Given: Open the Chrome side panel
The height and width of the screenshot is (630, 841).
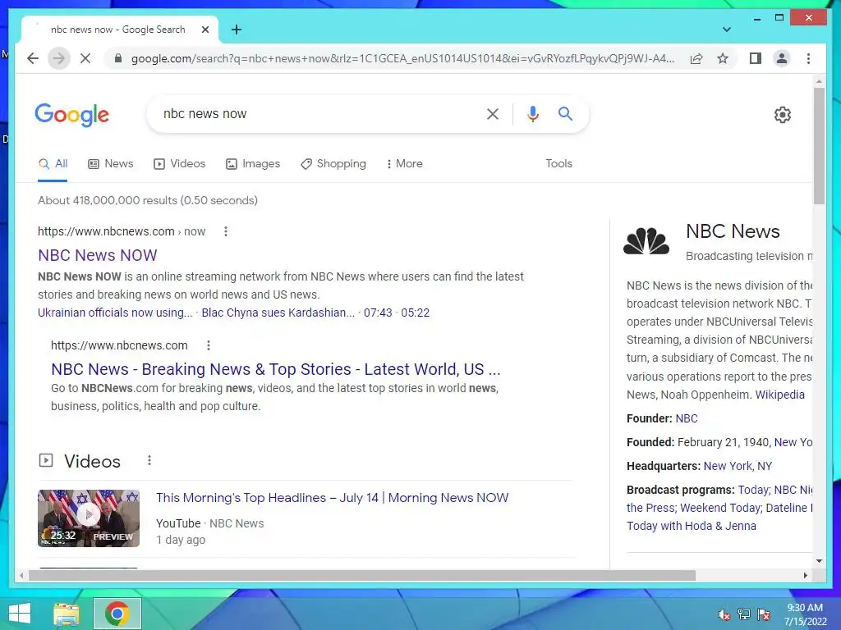Looking at the screenshot, I should pyautogui.click(x=756, y=58).
